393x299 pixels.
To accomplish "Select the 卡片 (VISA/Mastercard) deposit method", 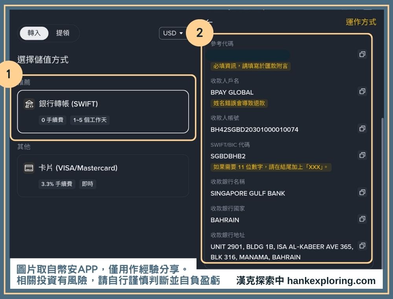I will (x=103, y=175).
